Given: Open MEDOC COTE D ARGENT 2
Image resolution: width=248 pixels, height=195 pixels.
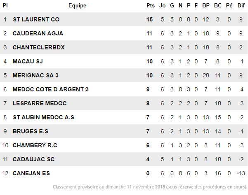Looking at the screenshot, I should click(50, 89).
